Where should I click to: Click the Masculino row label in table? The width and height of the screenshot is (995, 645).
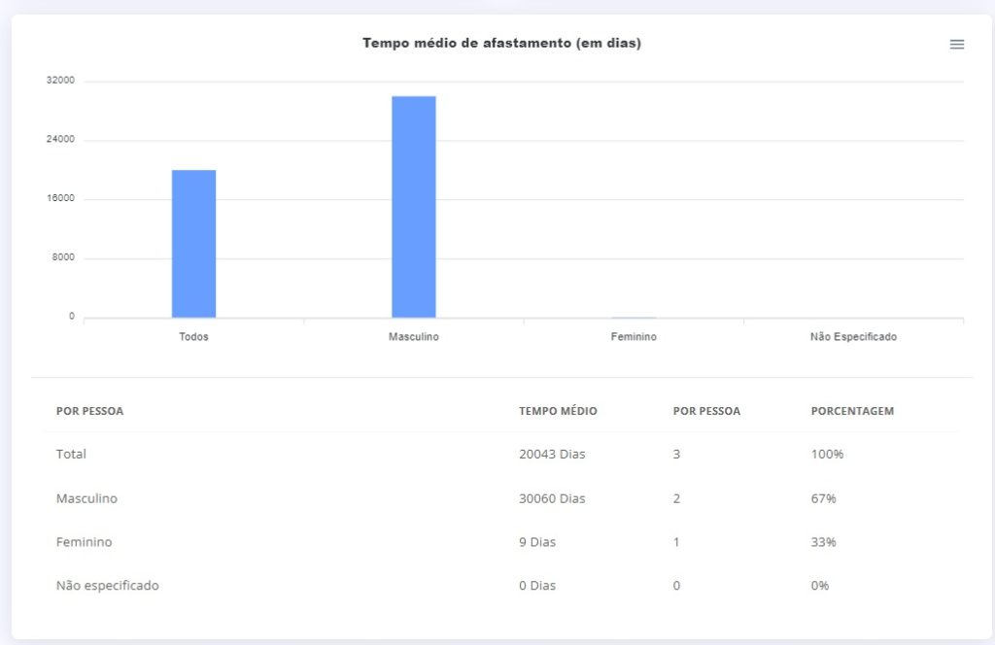click(86, 498)
